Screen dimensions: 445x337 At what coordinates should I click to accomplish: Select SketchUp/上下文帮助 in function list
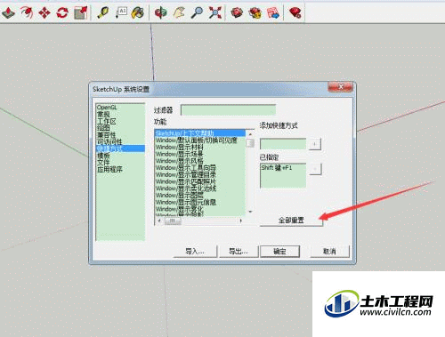[200, 133]
